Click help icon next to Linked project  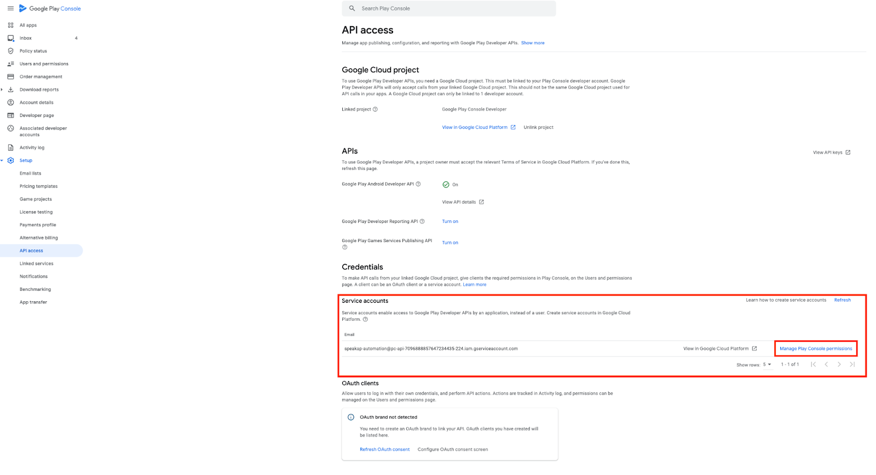tap(375, 109)
